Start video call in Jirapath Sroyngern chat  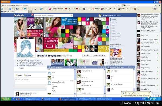click(70, 67)
